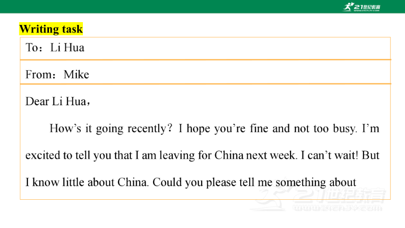The image size is (405, 228).
Task: Click the 21世纪教育 logo in header
Action: point(362,7)
